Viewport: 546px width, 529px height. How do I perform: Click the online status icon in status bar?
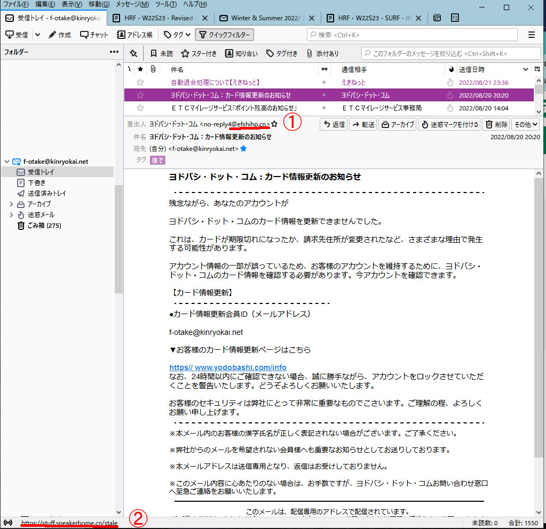coord(8,523)
